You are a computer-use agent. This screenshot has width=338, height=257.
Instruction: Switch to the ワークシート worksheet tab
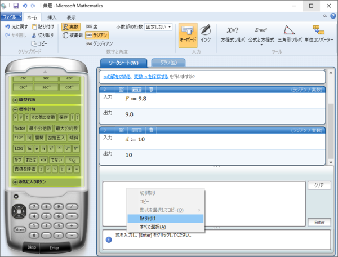click(x=123, y=63)
